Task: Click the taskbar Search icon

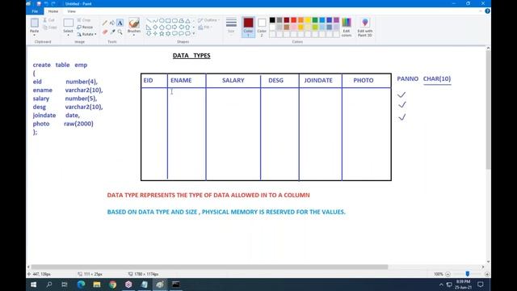Action: pos(49,285)
